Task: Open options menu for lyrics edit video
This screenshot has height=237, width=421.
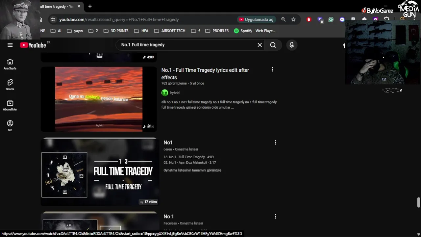Action: pos(272,69)
